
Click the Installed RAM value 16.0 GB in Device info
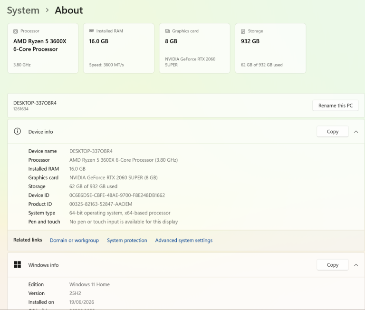pyautogui.click(x=77, y=169)
